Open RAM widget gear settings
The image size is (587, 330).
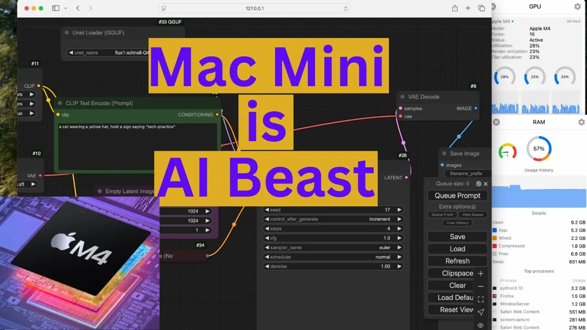click(581, 122)
